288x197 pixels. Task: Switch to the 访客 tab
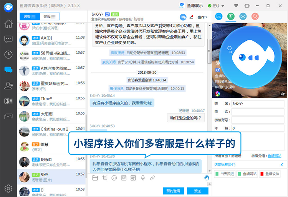click(30, 17)
